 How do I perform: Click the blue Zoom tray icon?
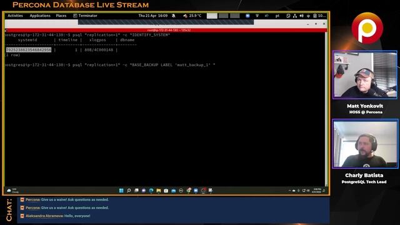click(x=247, y=16)
